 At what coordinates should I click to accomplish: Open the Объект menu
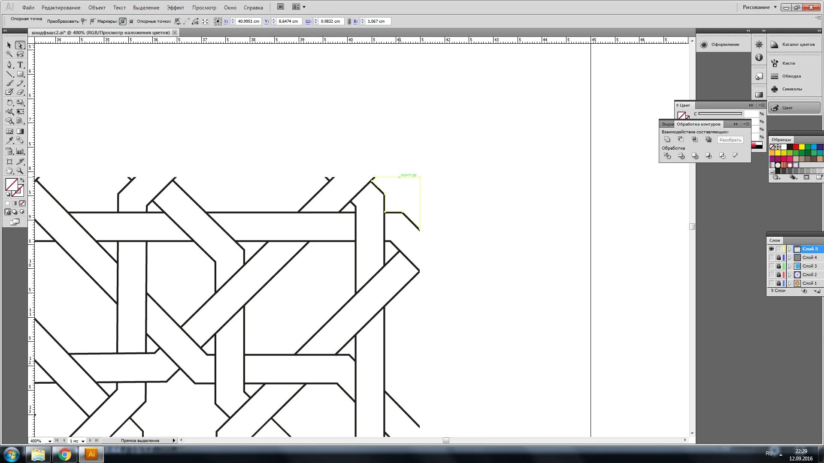97,8
